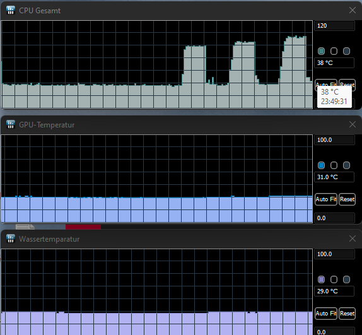The width and height of the screenshot is (362, 335).
Task: Click the CPU Gesamt window title
Action: [40, 11]
